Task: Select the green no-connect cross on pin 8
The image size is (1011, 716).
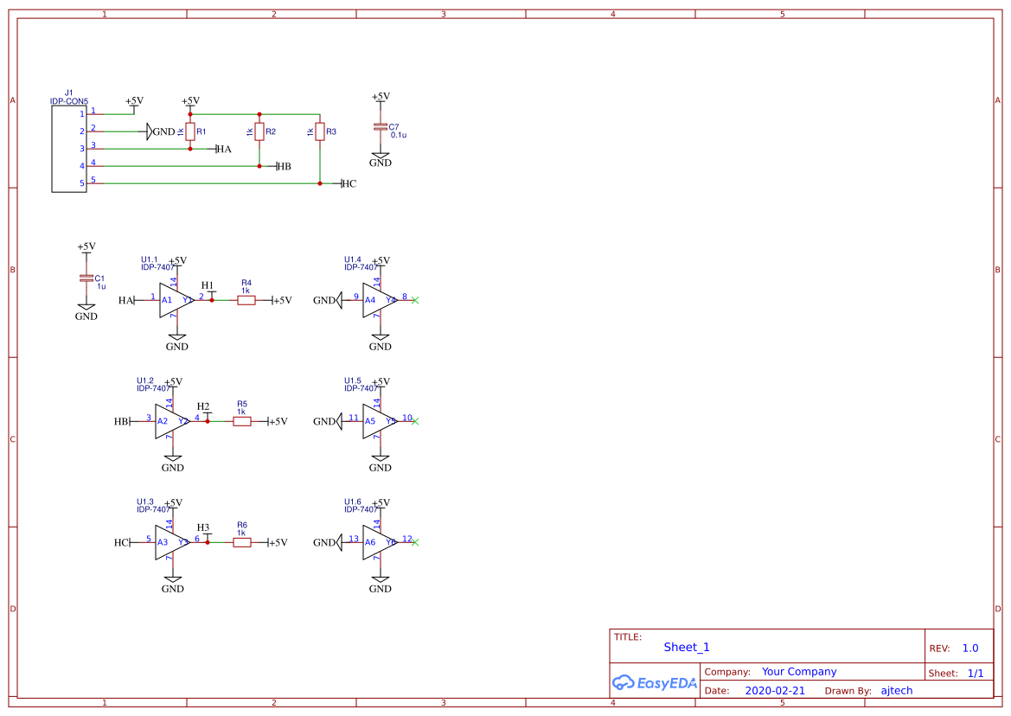Action: click(x=413, y=301)
